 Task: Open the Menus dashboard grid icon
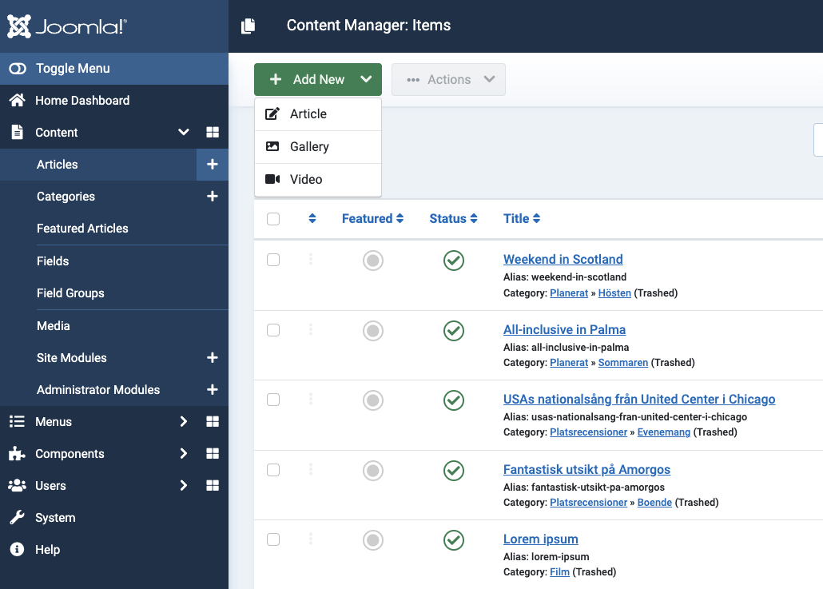coord(213,422)
